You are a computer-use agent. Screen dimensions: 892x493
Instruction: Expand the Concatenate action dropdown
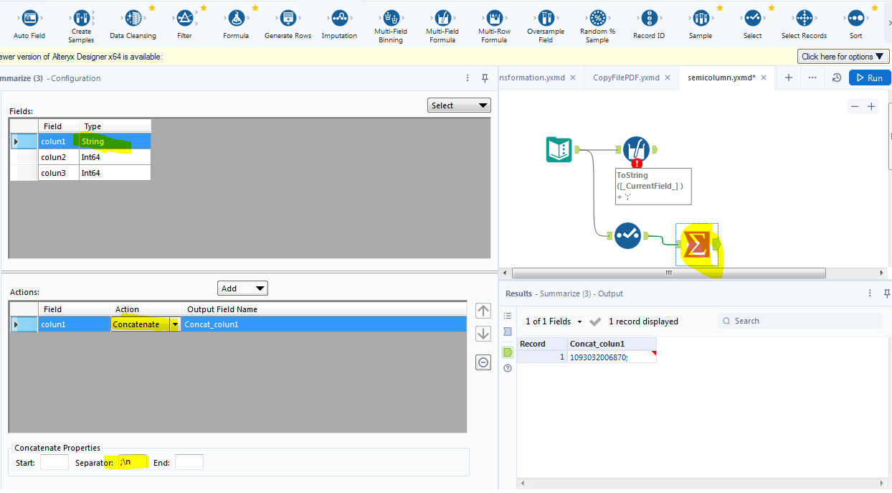point(175,324)
